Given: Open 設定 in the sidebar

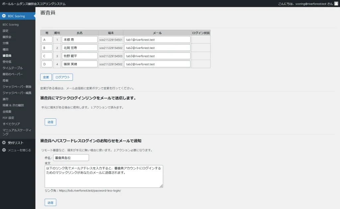Looking at the screenshot, I should pos(6,31).
